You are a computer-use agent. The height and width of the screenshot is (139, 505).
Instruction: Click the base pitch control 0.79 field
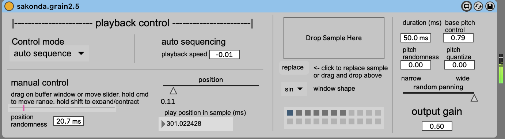(x=458, y=38)
